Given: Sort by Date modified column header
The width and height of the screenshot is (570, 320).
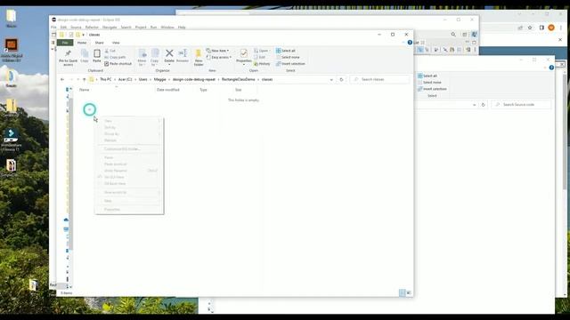Looking at the screenshot, I should pos(168,90).
